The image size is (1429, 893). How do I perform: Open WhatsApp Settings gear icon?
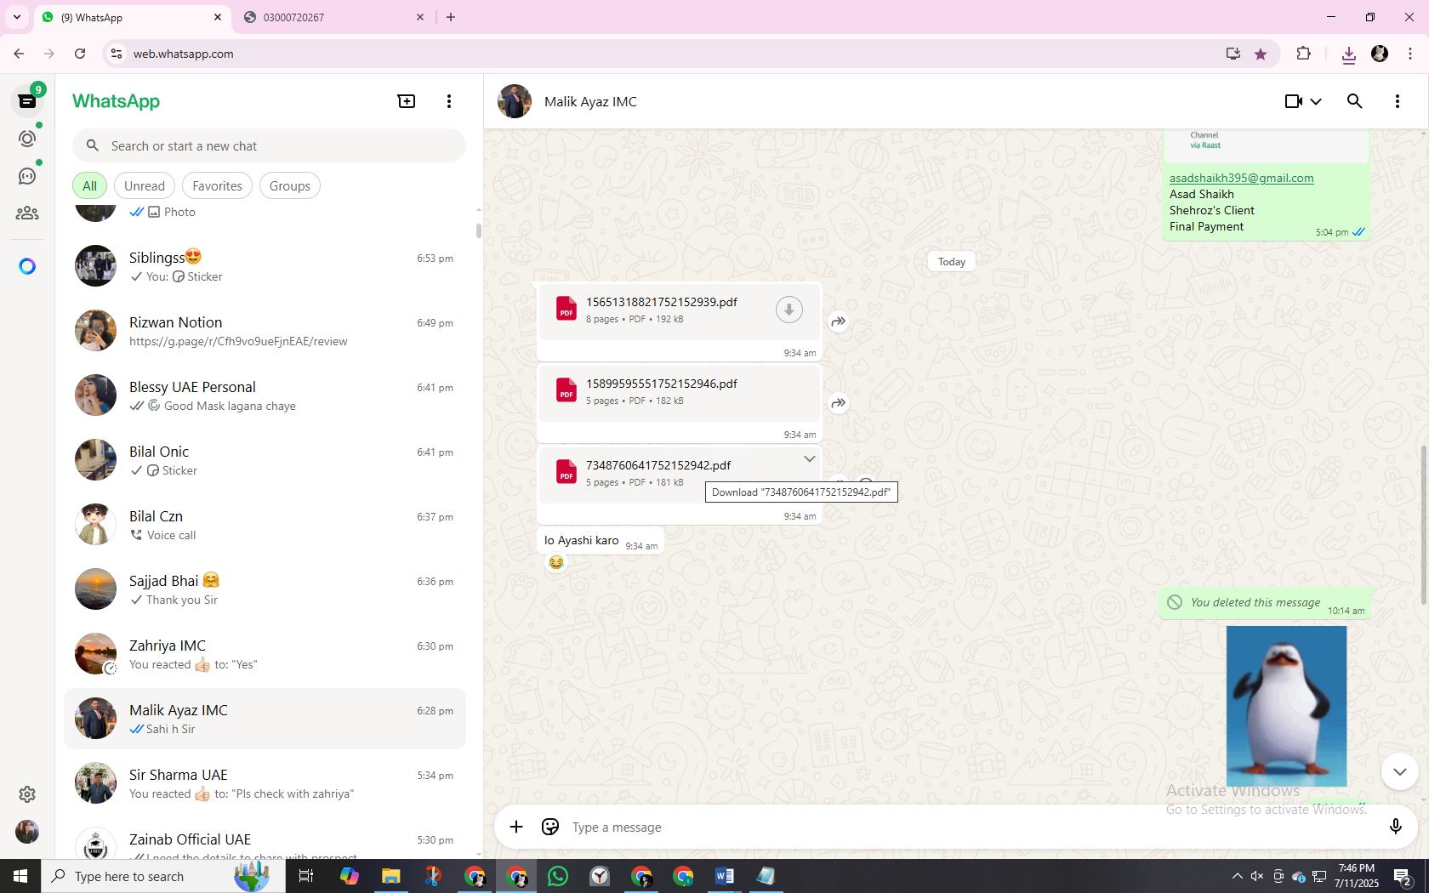[27, 794]
